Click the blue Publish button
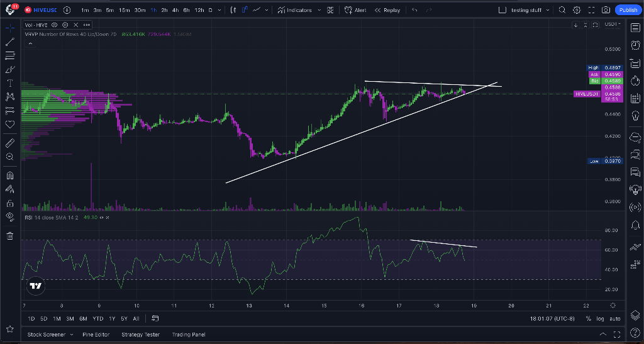 (x=628, y=10)
